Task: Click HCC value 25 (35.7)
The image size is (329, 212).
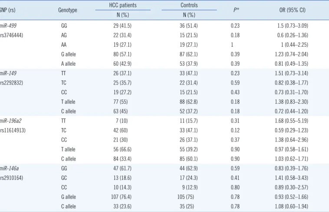Action: pyautogui.click(x=122, y=83)
